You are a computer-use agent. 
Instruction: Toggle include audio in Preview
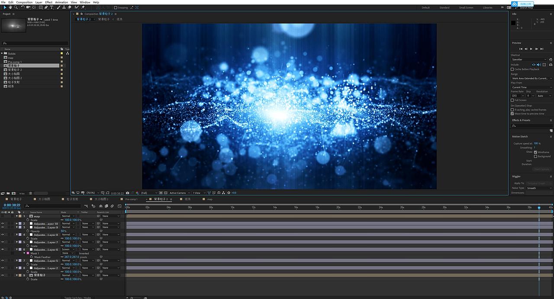coord(539,64)
